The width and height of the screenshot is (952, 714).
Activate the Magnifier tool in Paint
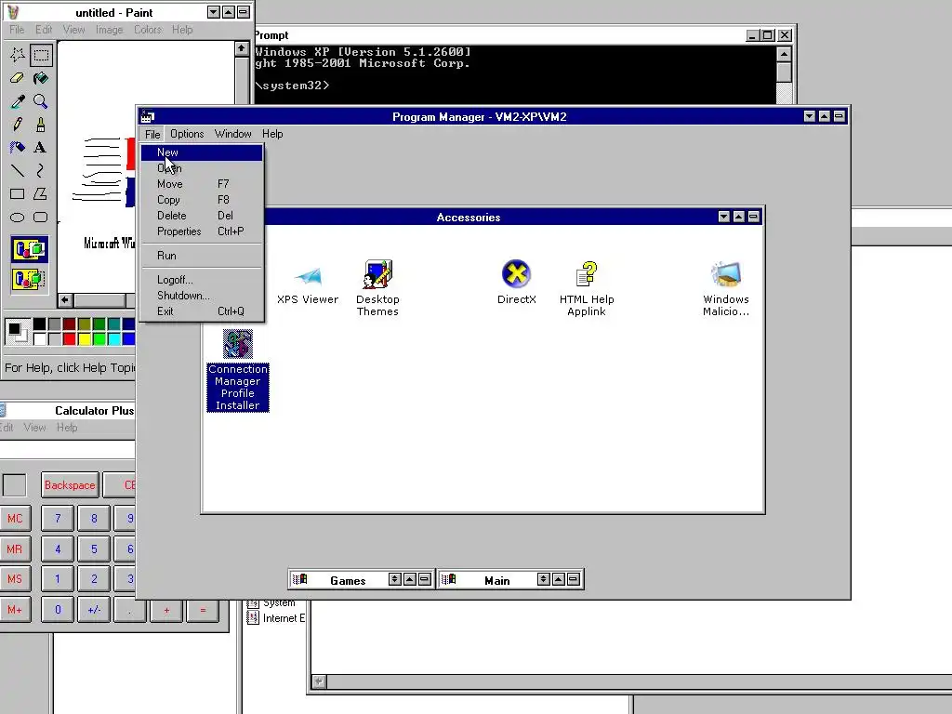[41, 101]
